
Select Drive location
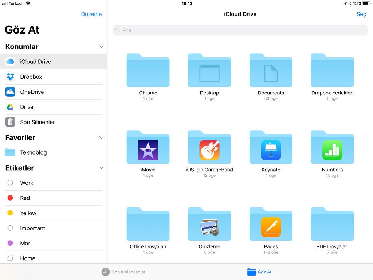54,107
